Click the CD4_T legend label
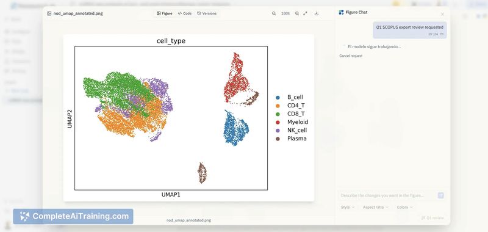The width and height of the screenshot is (488, 232). click(x=296, y=106)
